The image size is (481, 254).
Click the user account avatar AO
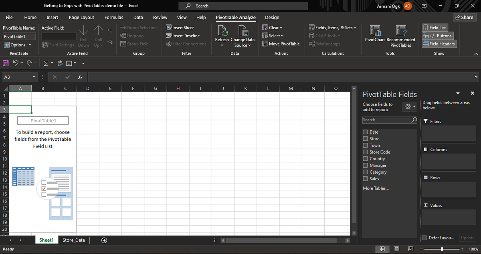[x=407, y=6]
